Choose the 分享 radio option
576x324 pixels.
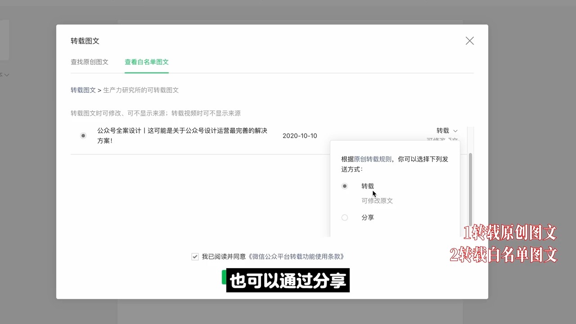click(x=345, y=217)
